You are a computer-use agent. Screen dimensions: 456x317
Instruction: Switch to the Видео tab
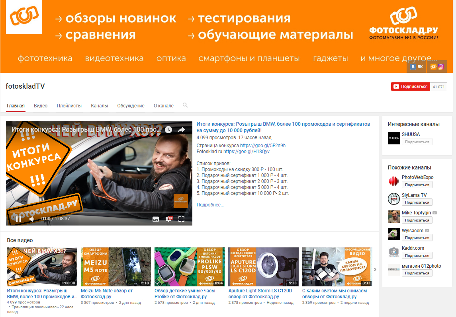[41, 105]
